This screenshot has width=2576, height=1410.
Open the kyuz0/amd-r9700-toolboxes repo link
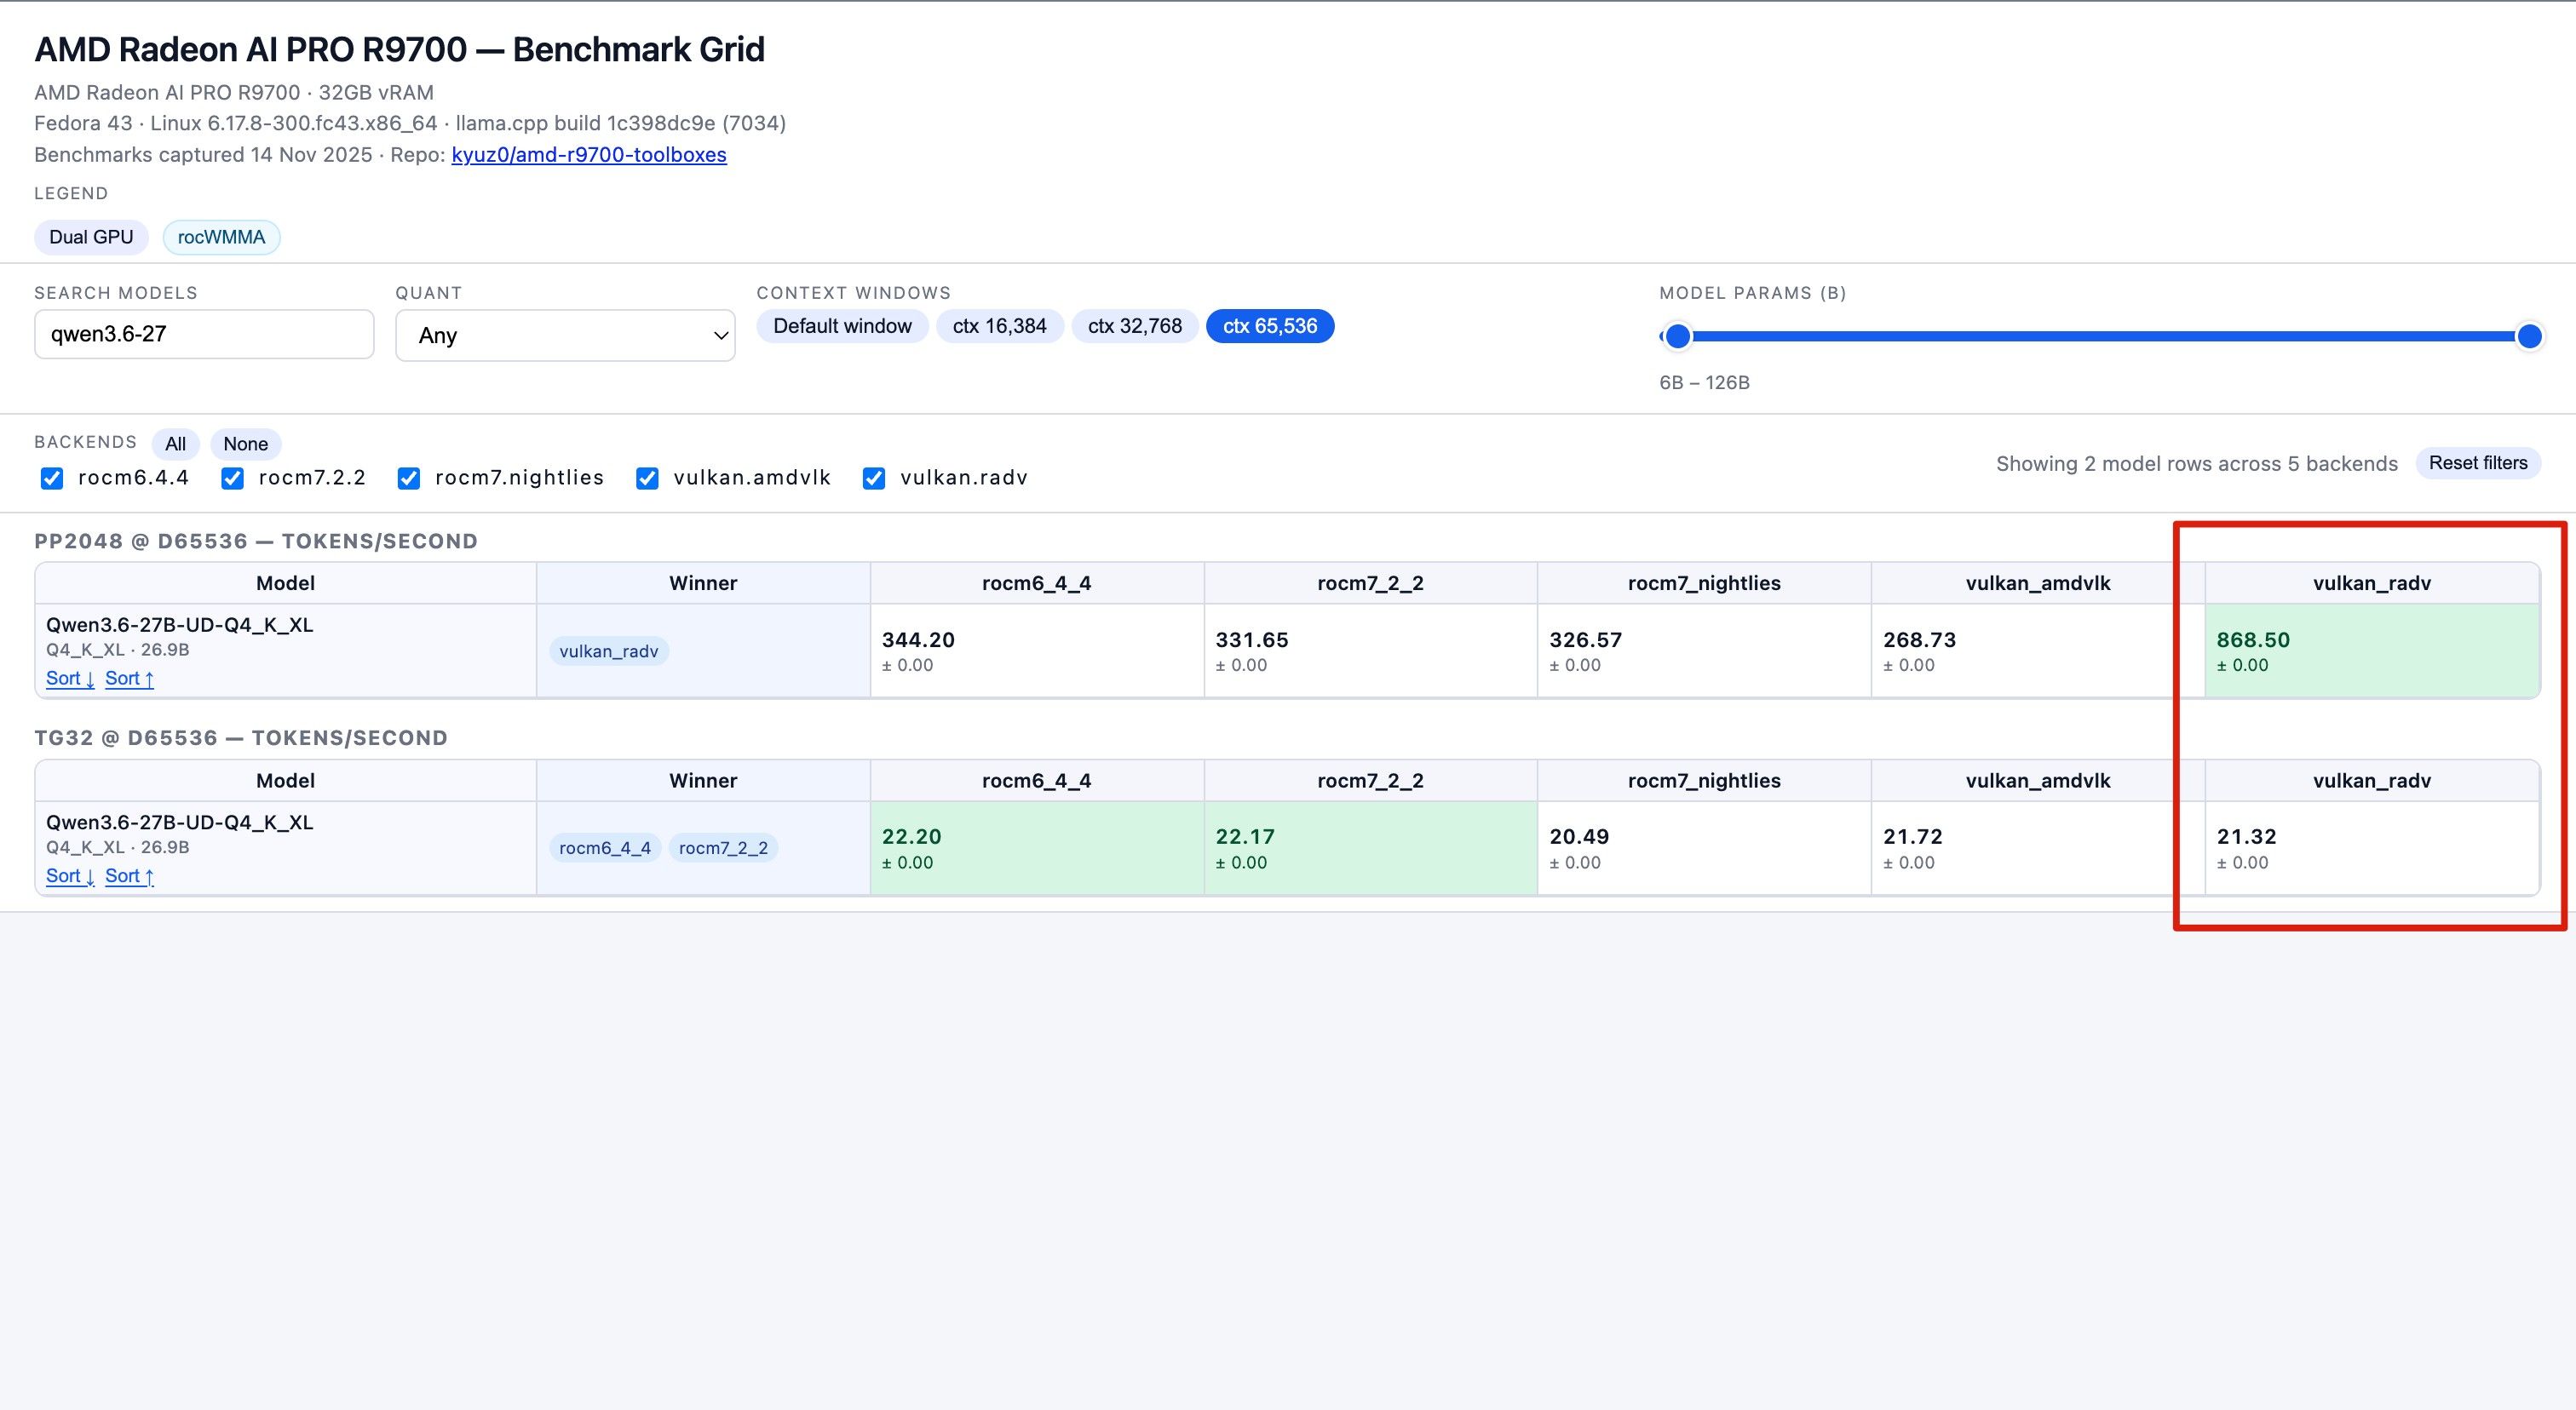point(589,155)
